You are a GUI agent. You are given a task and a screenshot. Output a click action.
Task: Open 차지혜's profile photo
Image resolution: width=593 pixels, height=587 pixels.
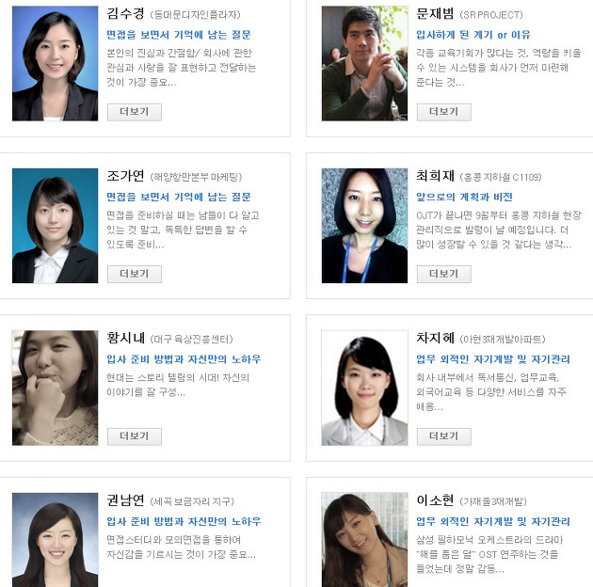click(364, 388)
